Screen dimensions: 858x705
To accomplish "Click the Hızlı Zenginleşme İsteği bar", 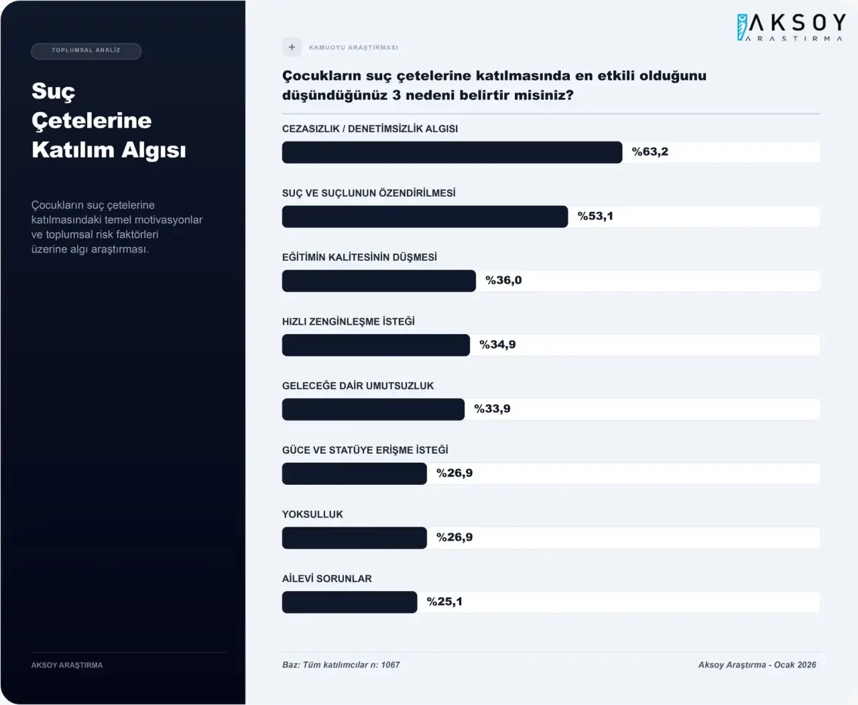I will [375, 345].
